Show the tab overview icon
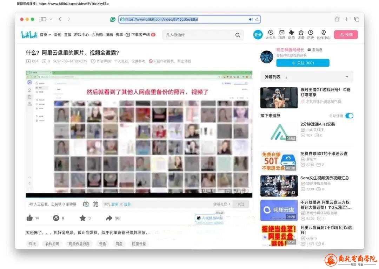The height and width of the screenshot is (269, 379). (x=357, y=19)
